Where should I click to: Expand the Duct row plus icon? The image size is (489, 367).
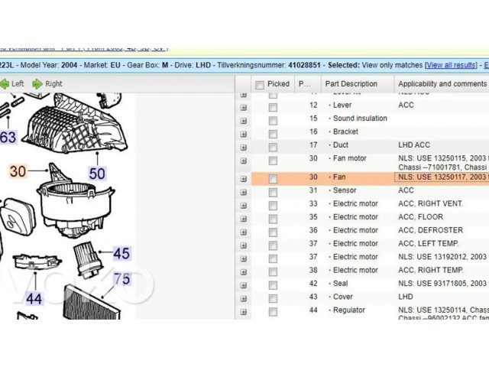[244, 146]
